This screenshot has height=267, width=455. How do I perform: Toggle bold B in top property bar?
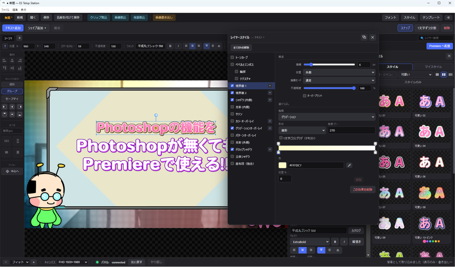coord(170,46)
